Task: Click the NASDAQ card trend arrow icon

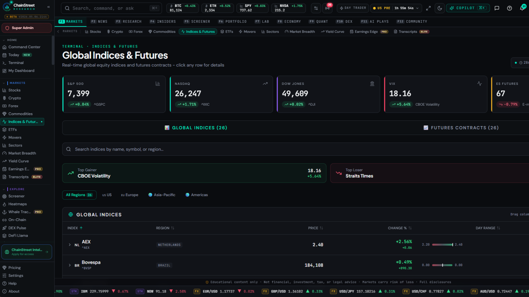Action: [x=265, y=84]
